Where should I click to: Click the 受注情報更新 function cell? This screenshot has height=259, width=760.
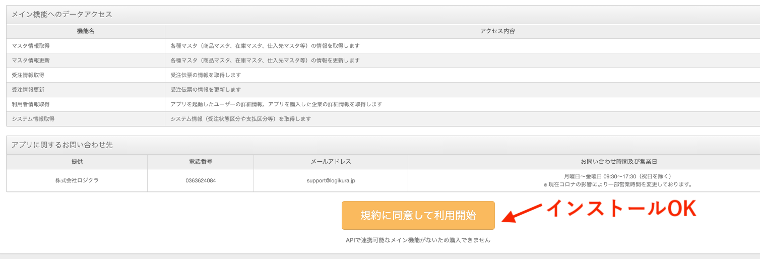tap(28, 90)
